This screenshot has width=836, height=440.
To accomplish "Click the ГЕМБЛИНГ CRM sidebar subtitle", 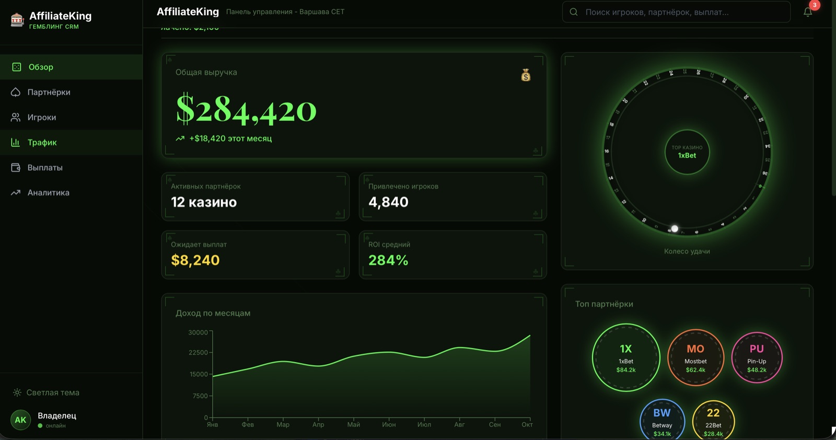I will 54,27.
